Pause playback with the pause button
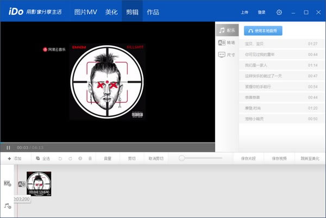 coord(8,147)
